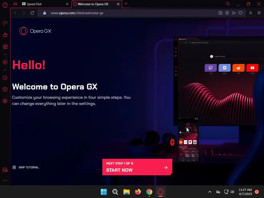Reload the welcome page
This screenshot has width=264, height=198.
[32, 13]
